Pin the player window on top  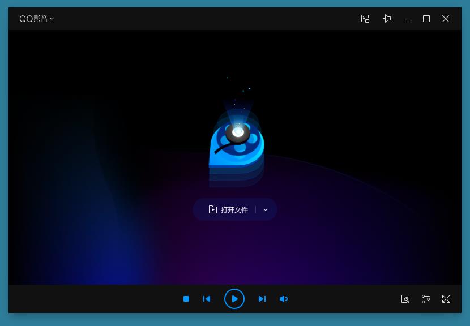(x=387, y=19)
